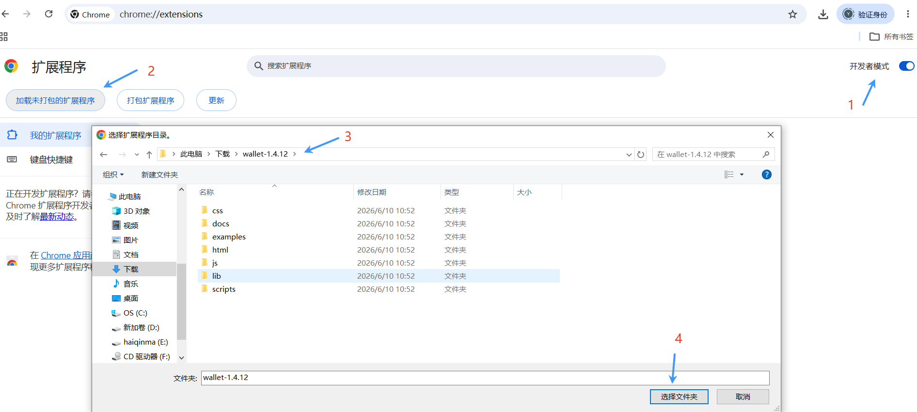This screenshot has height=412, width=917.
Task: Bookmark this page with the star icon
Action: (792, 15)
